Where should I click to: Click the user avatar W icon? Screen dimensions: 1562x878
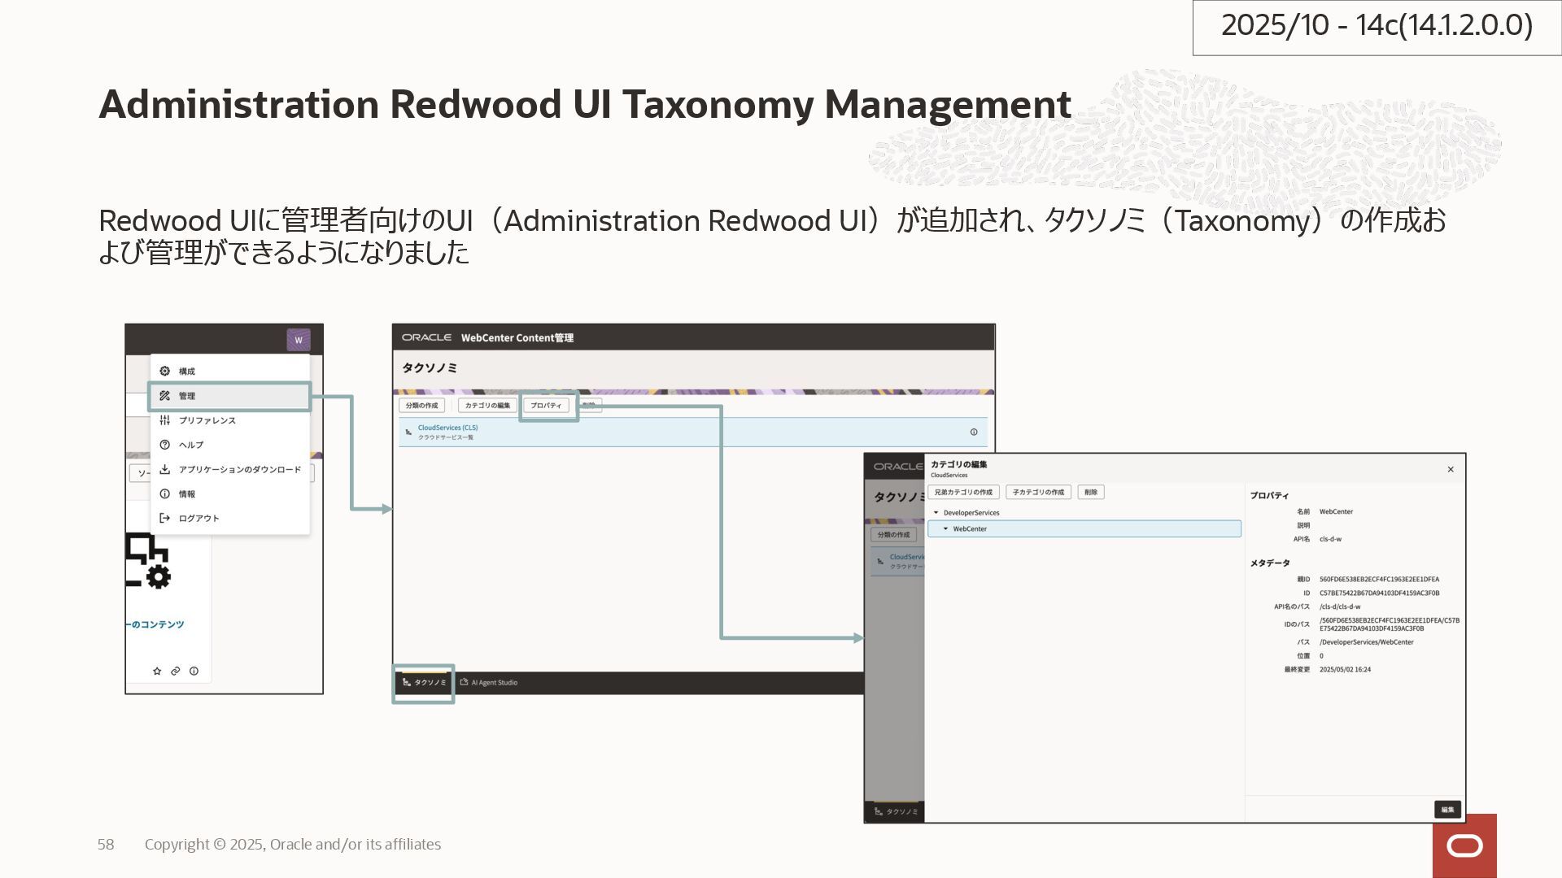(x=298, y=340)
